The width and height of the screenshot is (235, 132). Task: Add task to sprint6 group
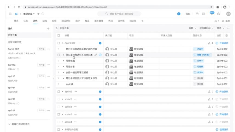100,114
